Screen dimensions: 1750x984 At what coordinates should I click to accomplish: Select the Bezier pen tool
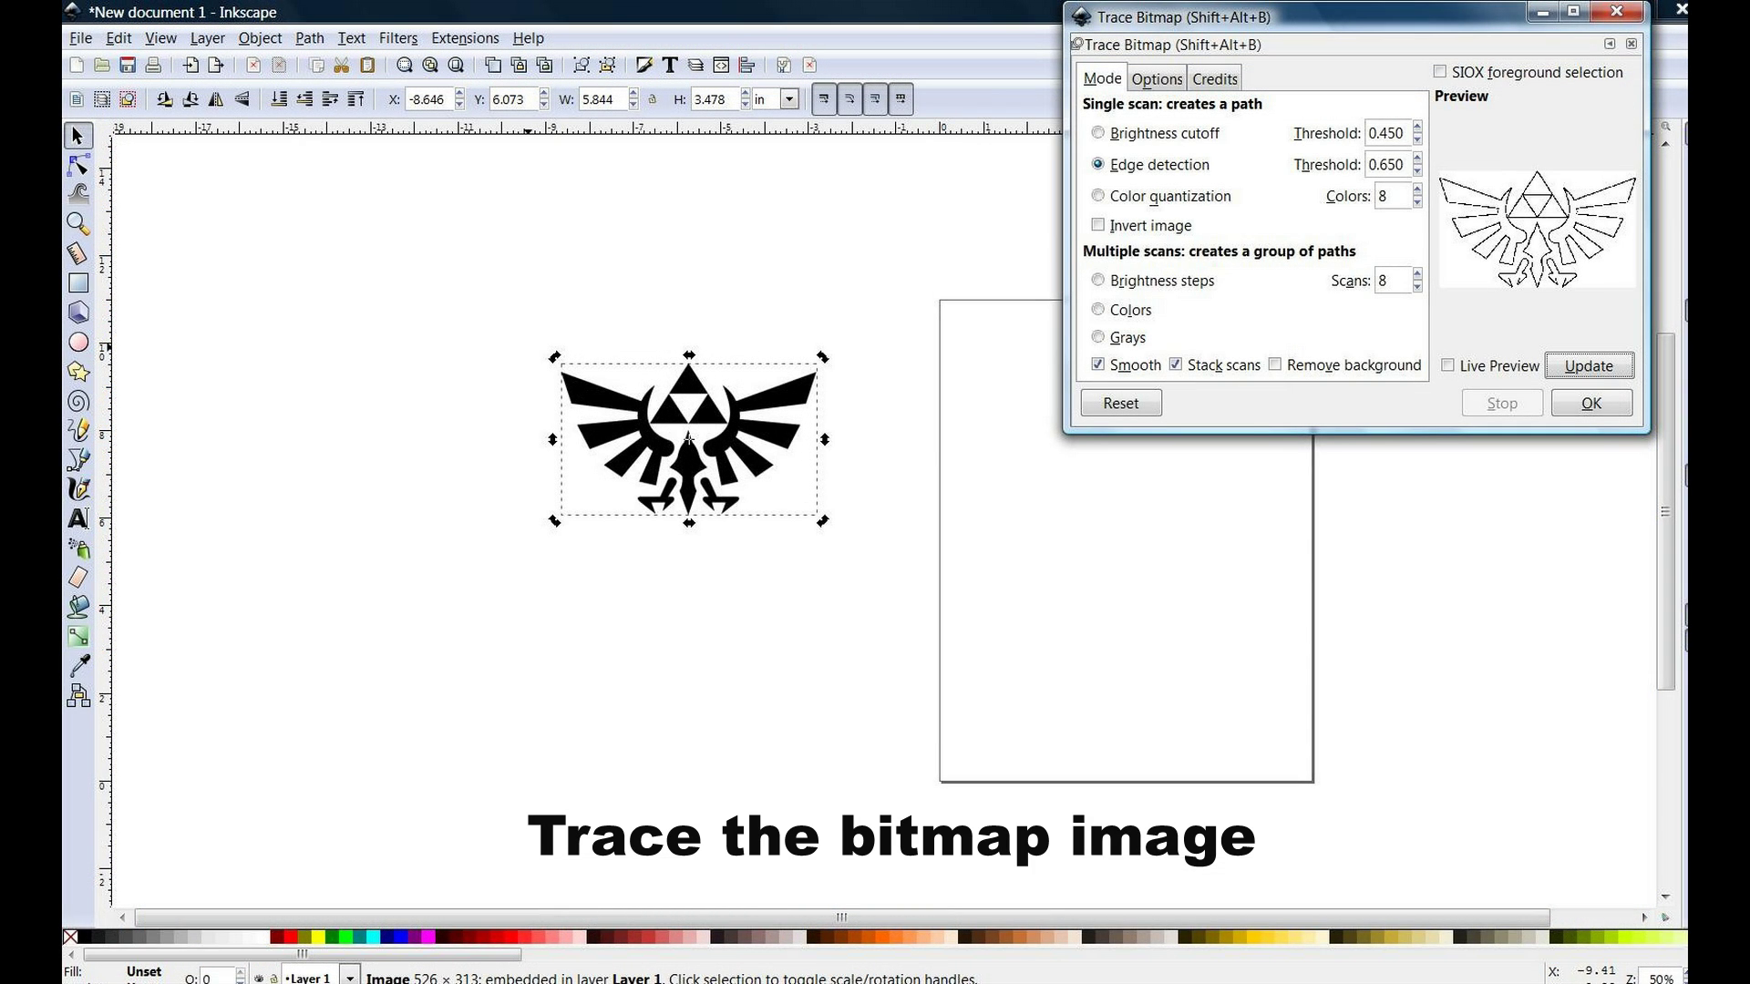click(78, 459)
